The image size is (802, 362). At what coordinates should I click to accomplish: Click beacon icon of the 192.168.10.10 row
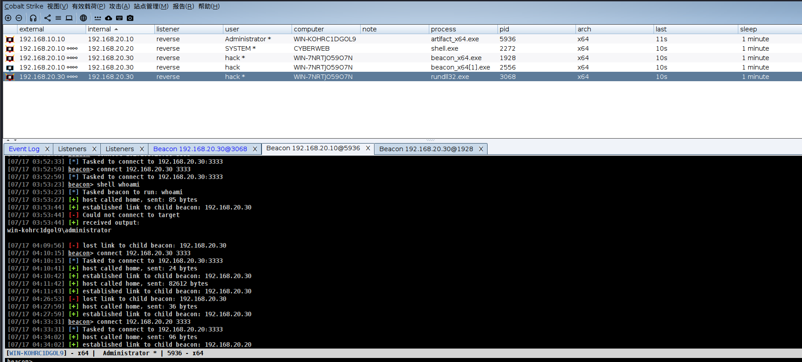click(10, 39)
